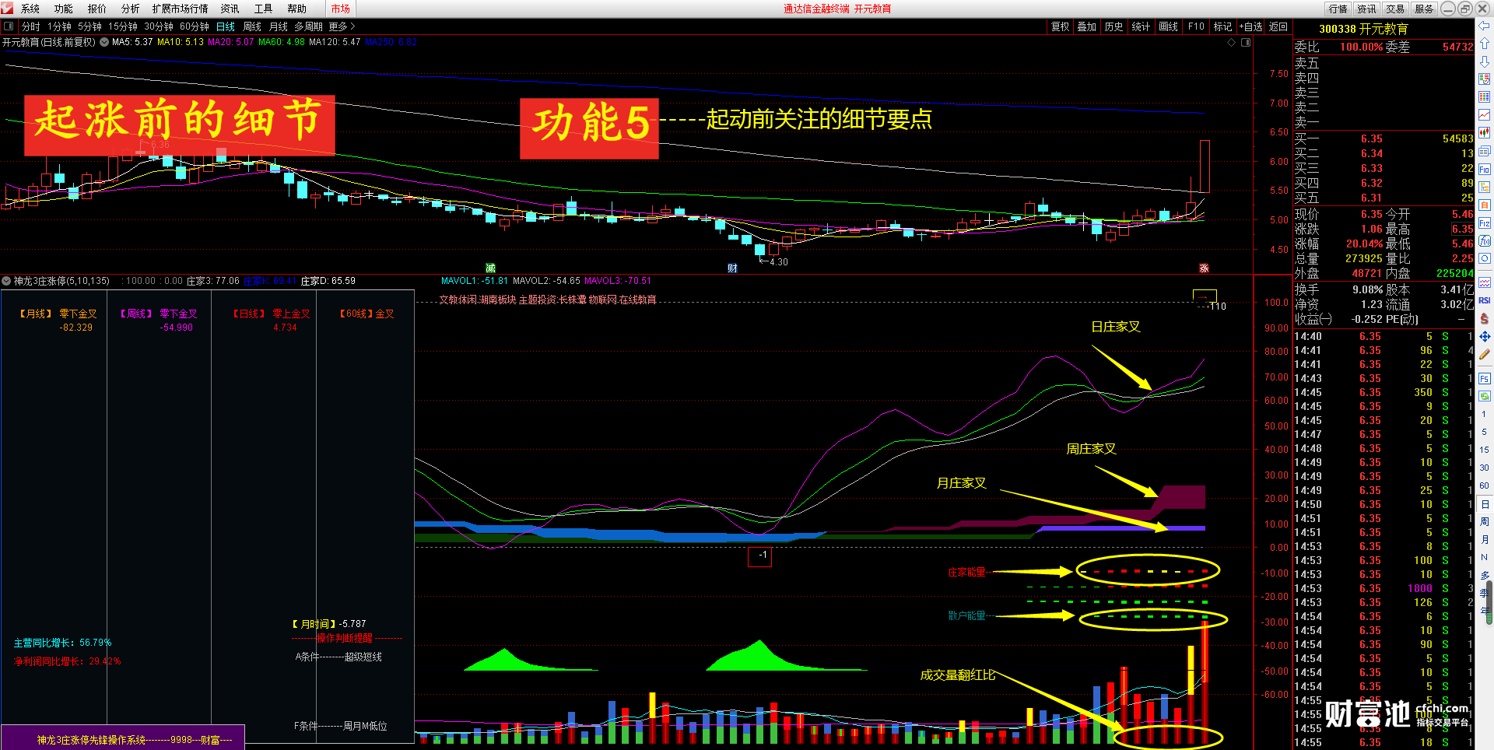Viewport: 1494px width, 750px height.
Task: Click the 服务 service button
Action: (x=1424, y=9)
